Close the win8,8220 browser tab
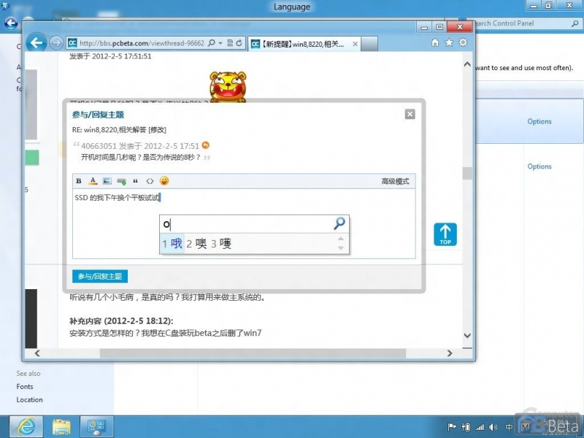Image resolution: width=584 pixels, height=438 pixels. (x=355, y=44)
